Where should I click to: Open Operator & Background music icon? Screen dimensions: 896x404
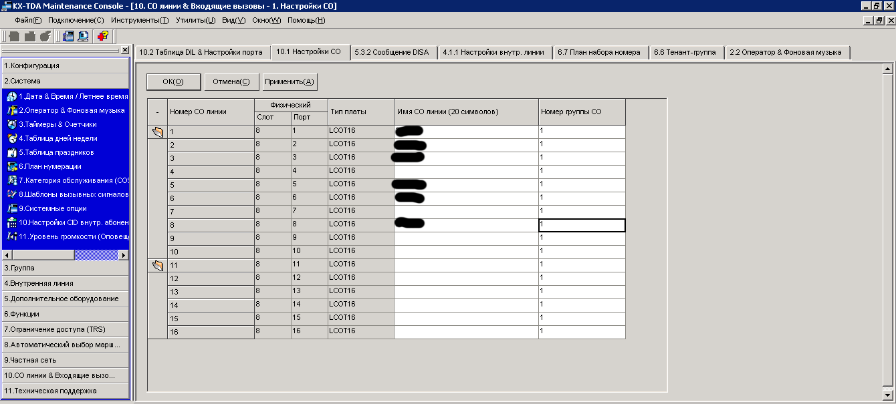point(11,110)
